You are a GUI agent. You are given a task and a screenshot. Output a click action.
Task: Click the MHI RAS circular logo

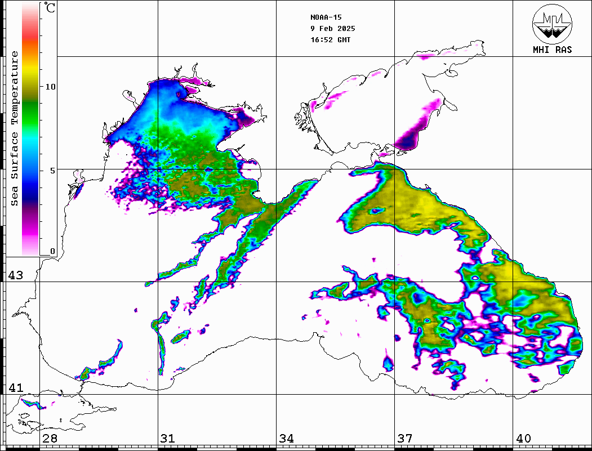552,24
